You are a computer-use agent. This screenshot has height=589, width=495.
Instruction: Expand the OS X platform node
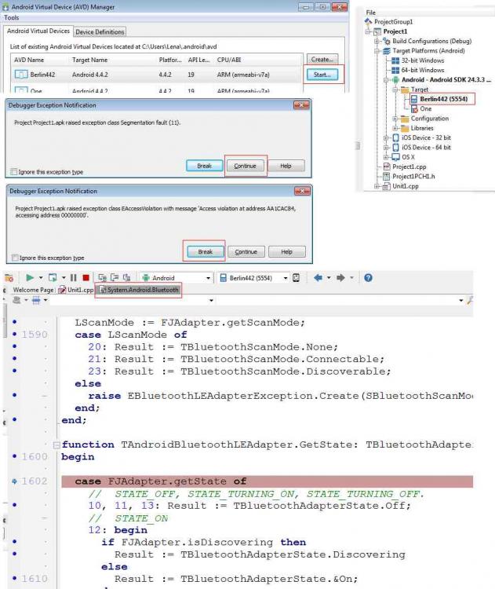pos(386,157)
